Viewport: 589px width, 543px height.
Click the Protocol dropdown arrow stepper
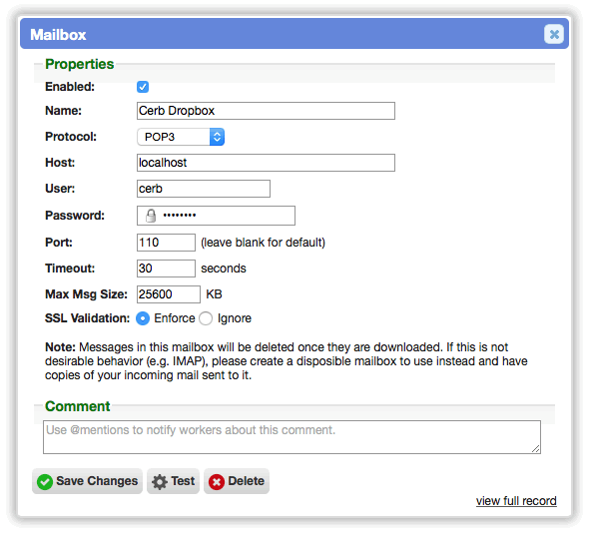tap(217, 137)
